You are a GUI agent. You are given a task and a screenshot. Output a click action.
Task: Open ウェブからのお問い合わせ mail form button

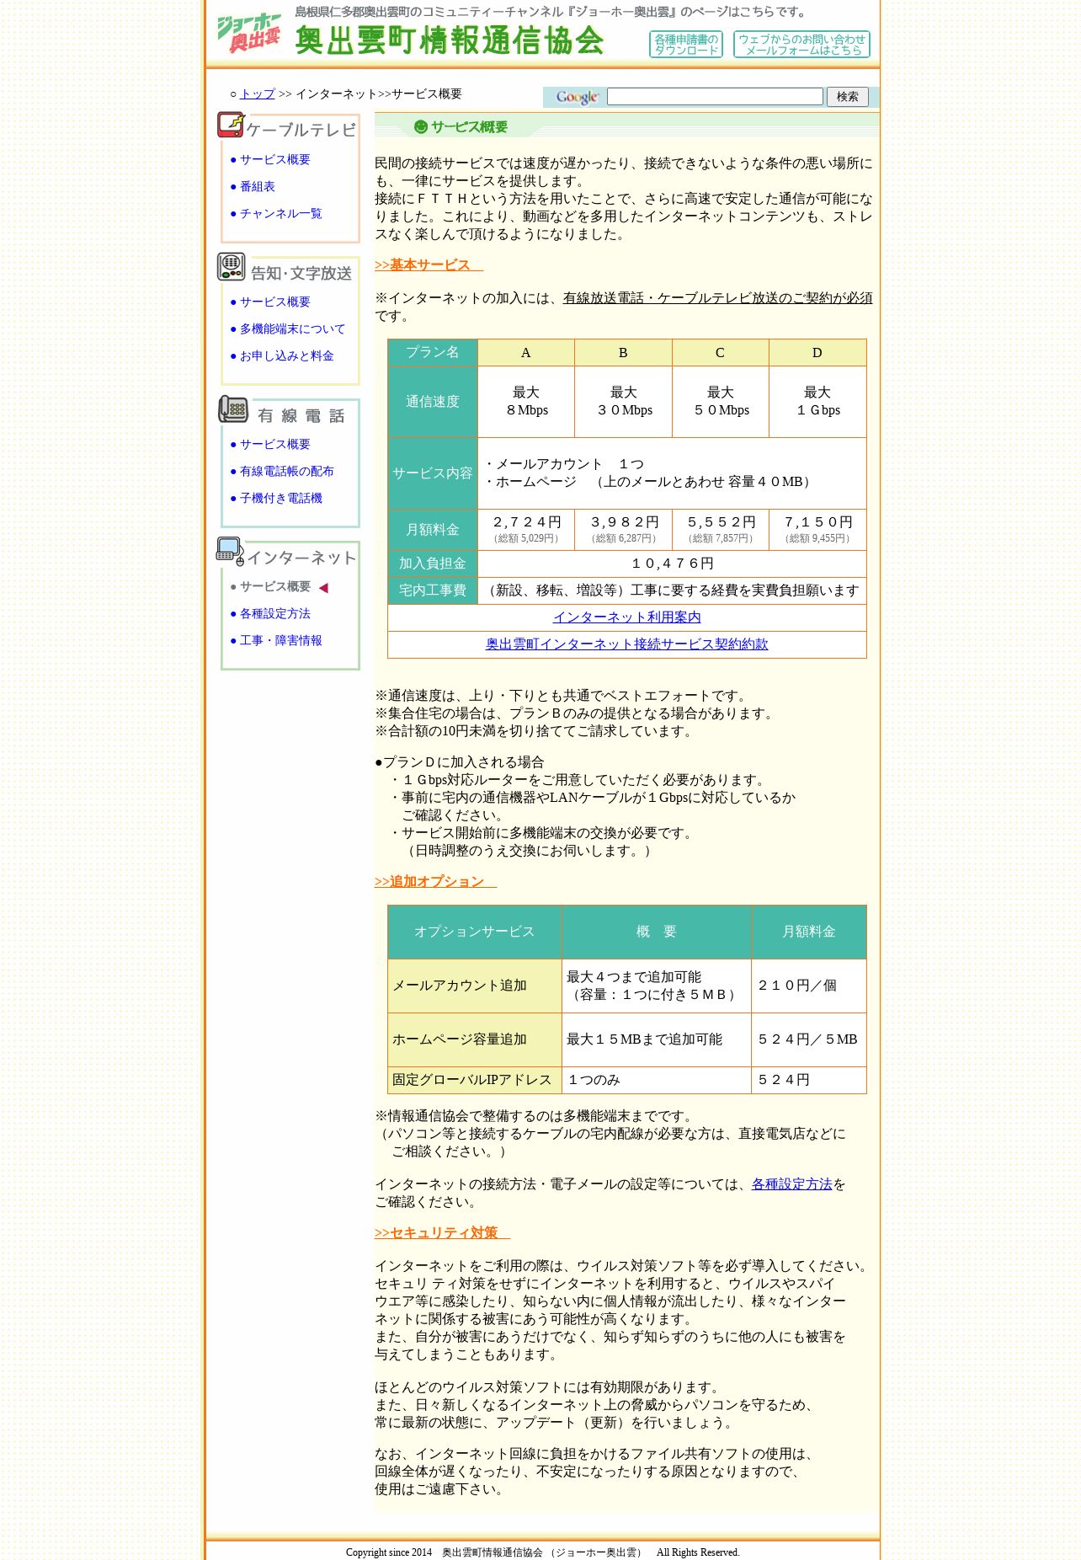801,45
